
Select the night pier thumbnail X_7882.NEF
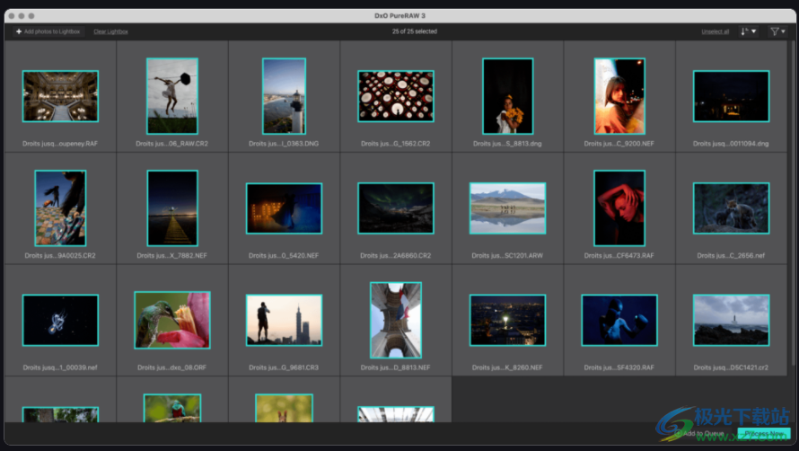pos(172,208)
